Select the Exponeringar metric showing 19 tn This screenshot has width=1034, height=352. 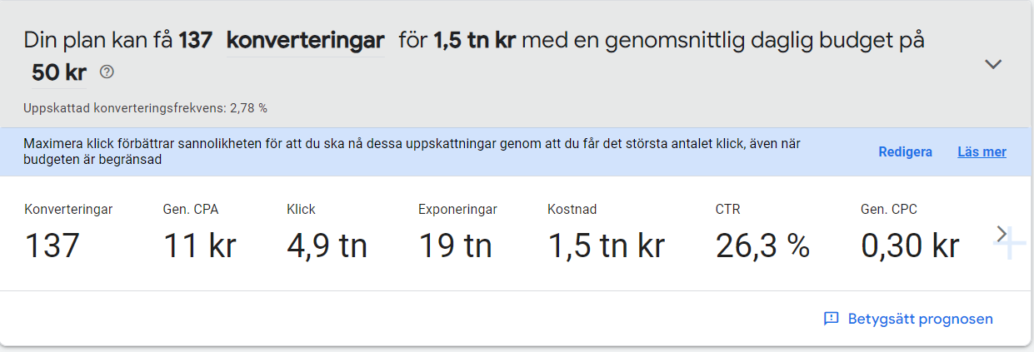(457, 232)
